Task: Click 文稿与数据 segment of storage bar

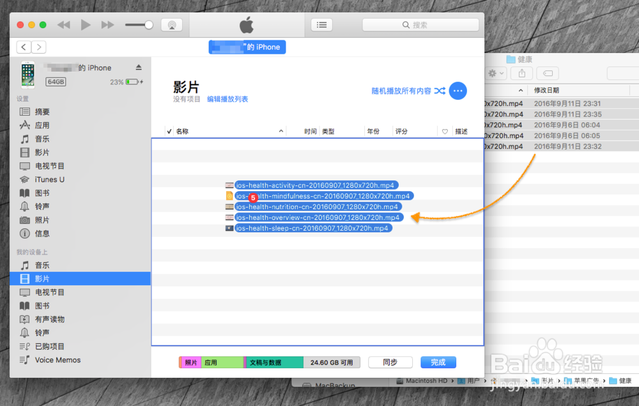Action: (x=275, y=363)
